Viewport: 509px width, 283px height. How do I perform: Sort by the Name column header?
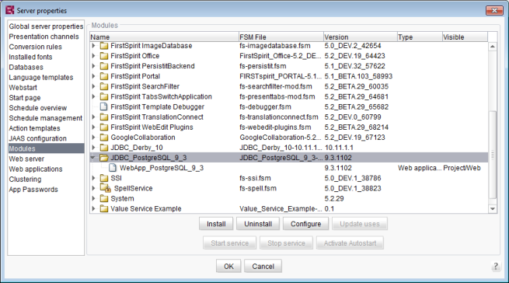coord(164,37)
